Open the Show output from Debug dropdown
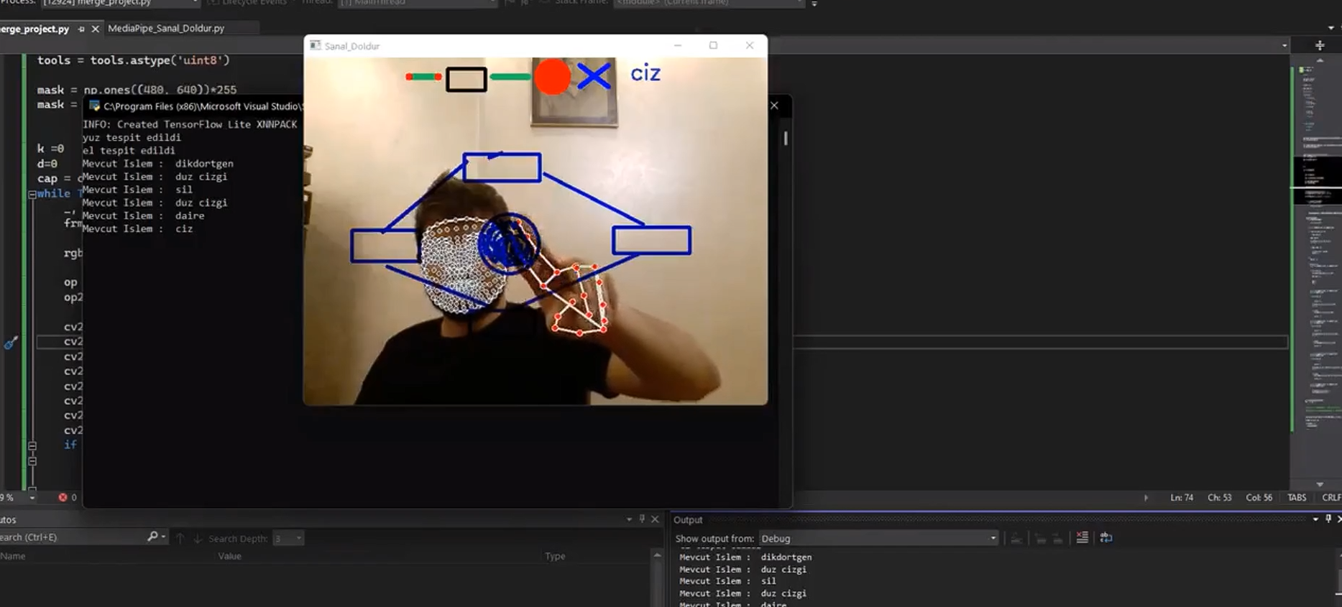The width and height of the screenshot is (1342, 607). coord(878,538)
